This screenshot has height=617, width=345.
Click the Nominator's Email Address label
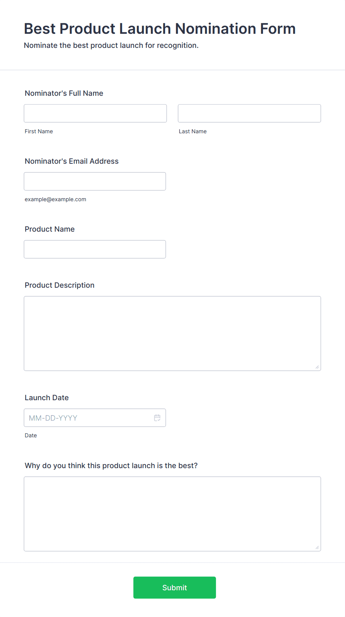[x=72, y=161]
